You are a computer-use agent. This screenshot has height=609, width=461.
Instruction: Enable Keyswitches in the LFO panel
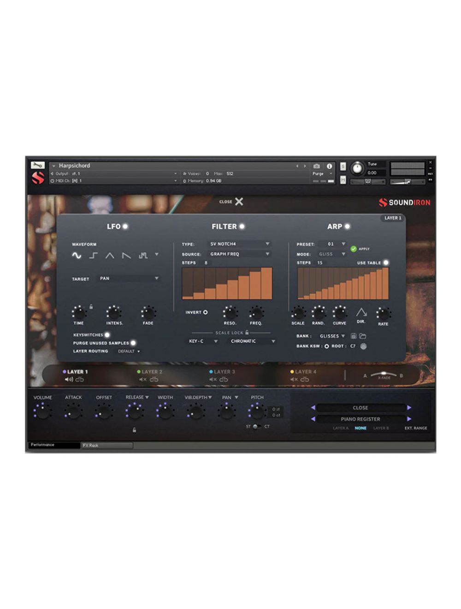coord(107,334)
